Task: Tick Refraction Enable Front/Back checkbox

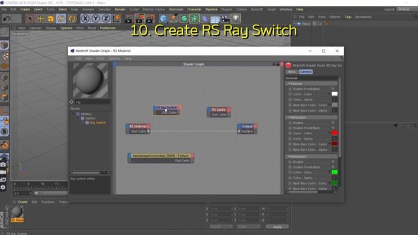Action: (x=333, y=167)
